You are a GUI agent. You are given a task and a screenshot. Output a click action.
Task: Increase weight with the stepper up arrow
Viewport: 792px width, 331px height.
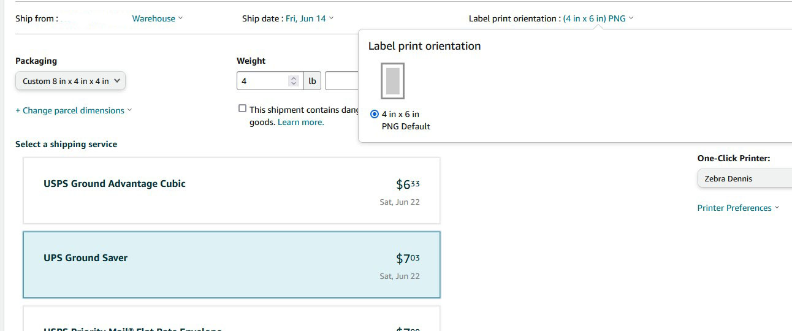[294, 78]
